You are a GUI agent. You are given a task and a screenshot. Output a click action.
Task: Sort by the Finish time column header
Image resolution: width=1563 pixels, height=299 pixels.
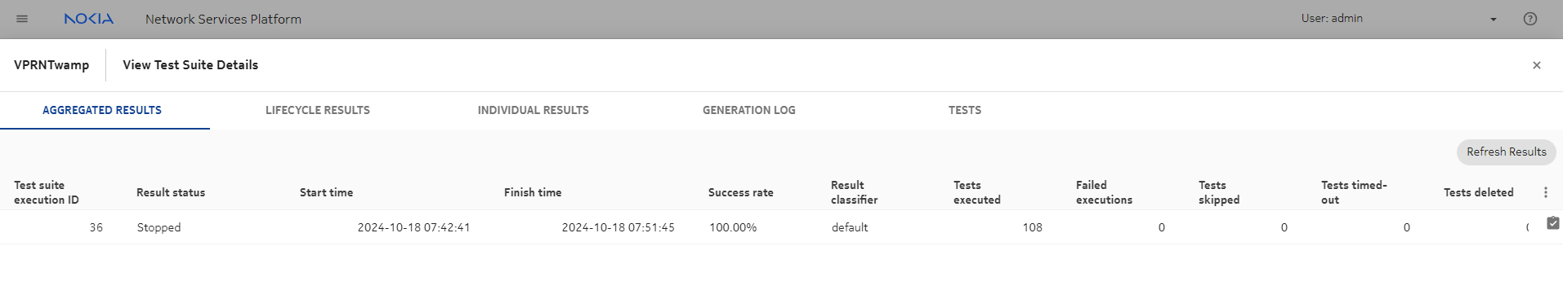[x=533, y=192]
